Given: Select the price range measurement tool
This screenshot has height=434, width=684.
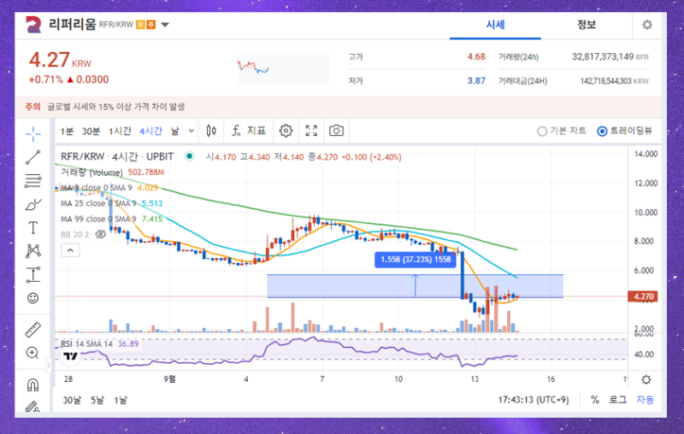Looking at the screenshot, I should [x=32, y=274].
